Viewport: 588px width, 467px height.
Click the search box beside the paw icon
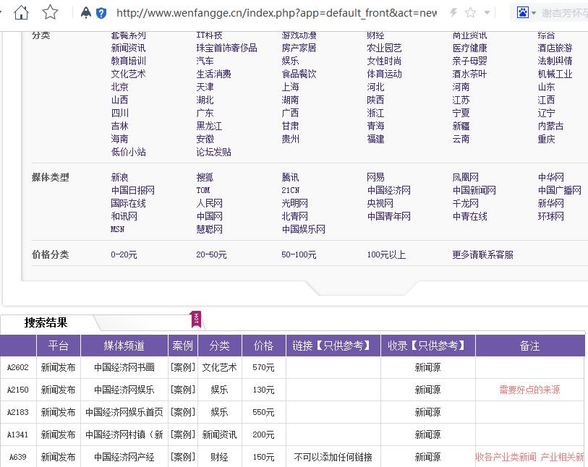(x=564, y=13)
